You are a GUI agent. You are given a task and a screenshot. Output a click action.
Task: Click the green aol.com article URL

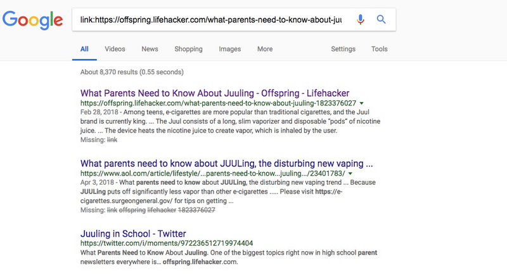pos(213,174)
